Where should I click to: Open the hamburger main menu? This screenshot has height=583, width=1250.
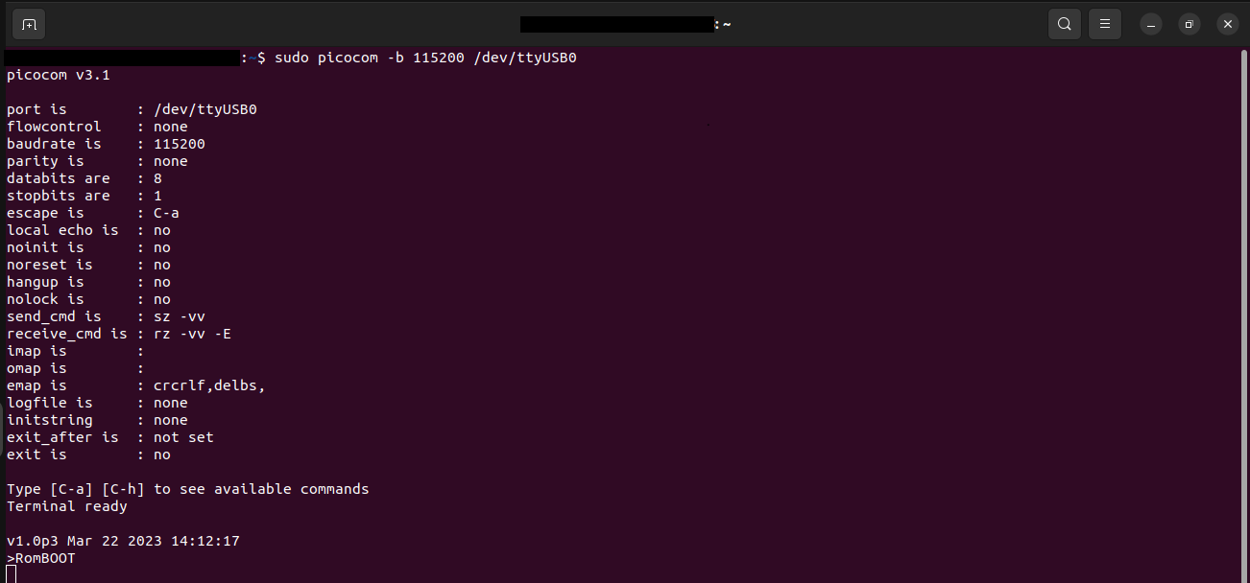(x=1105, y=24)
